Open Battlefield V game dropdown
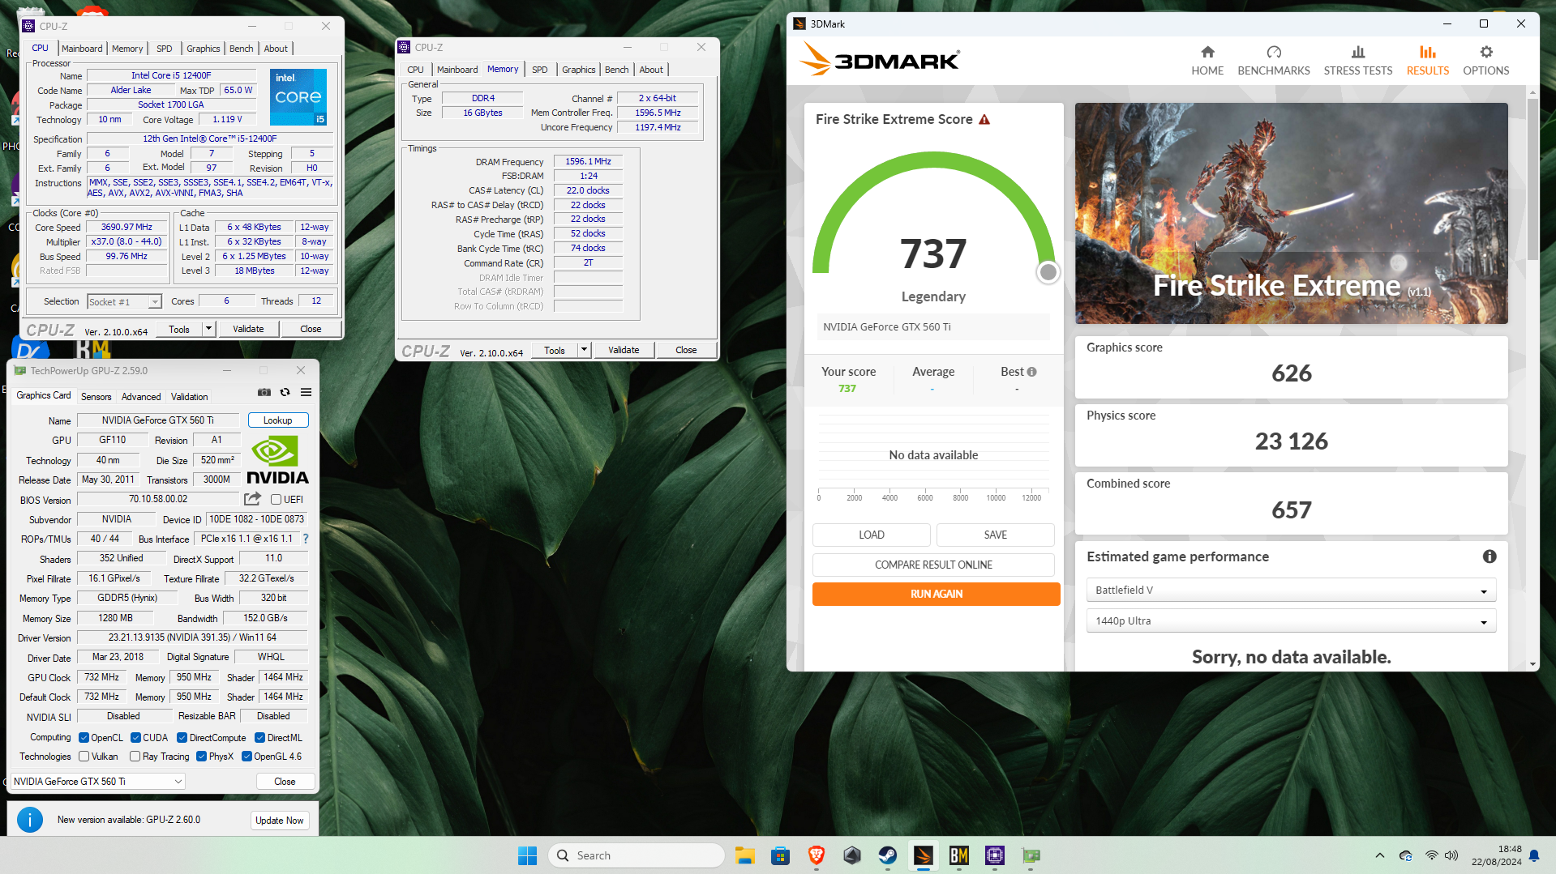 (x=1291, y=590)
